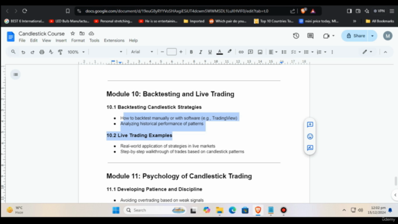Redo the last action
398x224 pixels.
tap(32, 52)
